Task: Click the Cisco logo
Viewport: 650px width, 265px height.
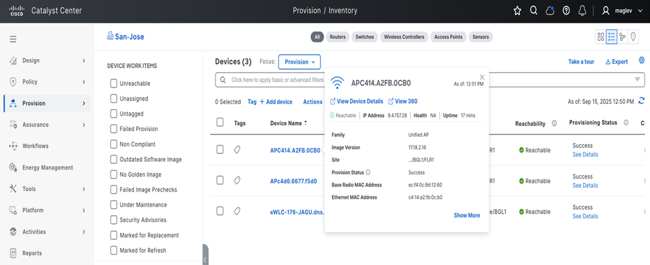Action: click(x=16, y=11)
